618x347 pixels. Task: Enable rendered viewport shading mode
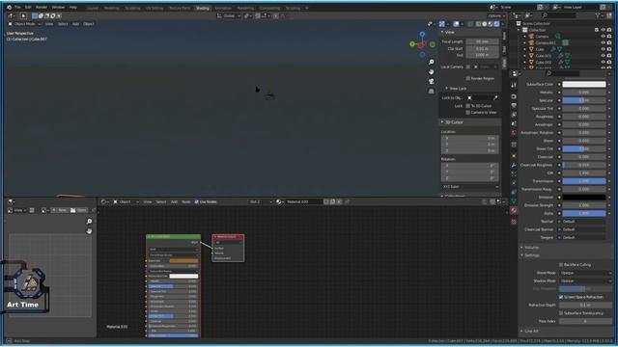(496, 24)
